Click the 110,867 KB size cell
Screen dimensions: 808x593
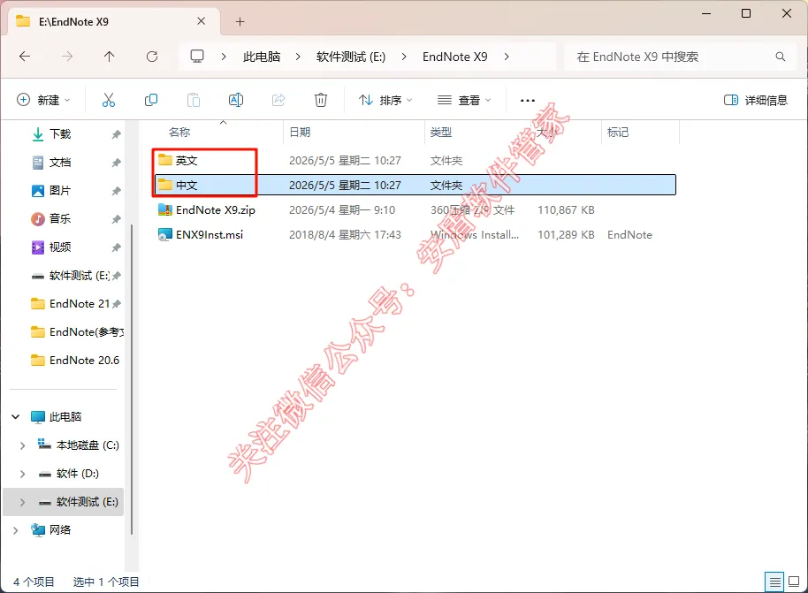pos(566,210)
